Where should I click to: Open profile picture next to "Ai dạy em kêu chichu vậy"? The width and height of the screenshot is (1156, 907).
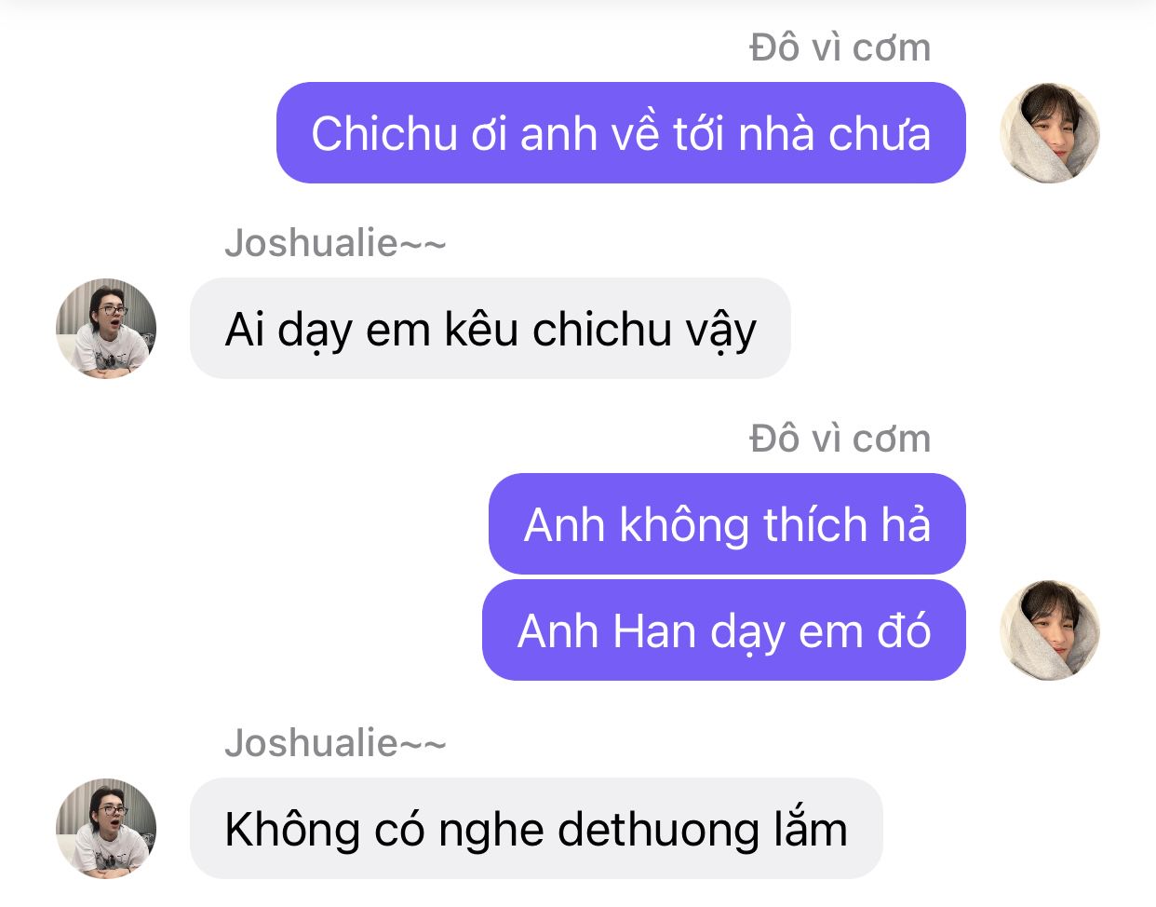click(106, 328)
